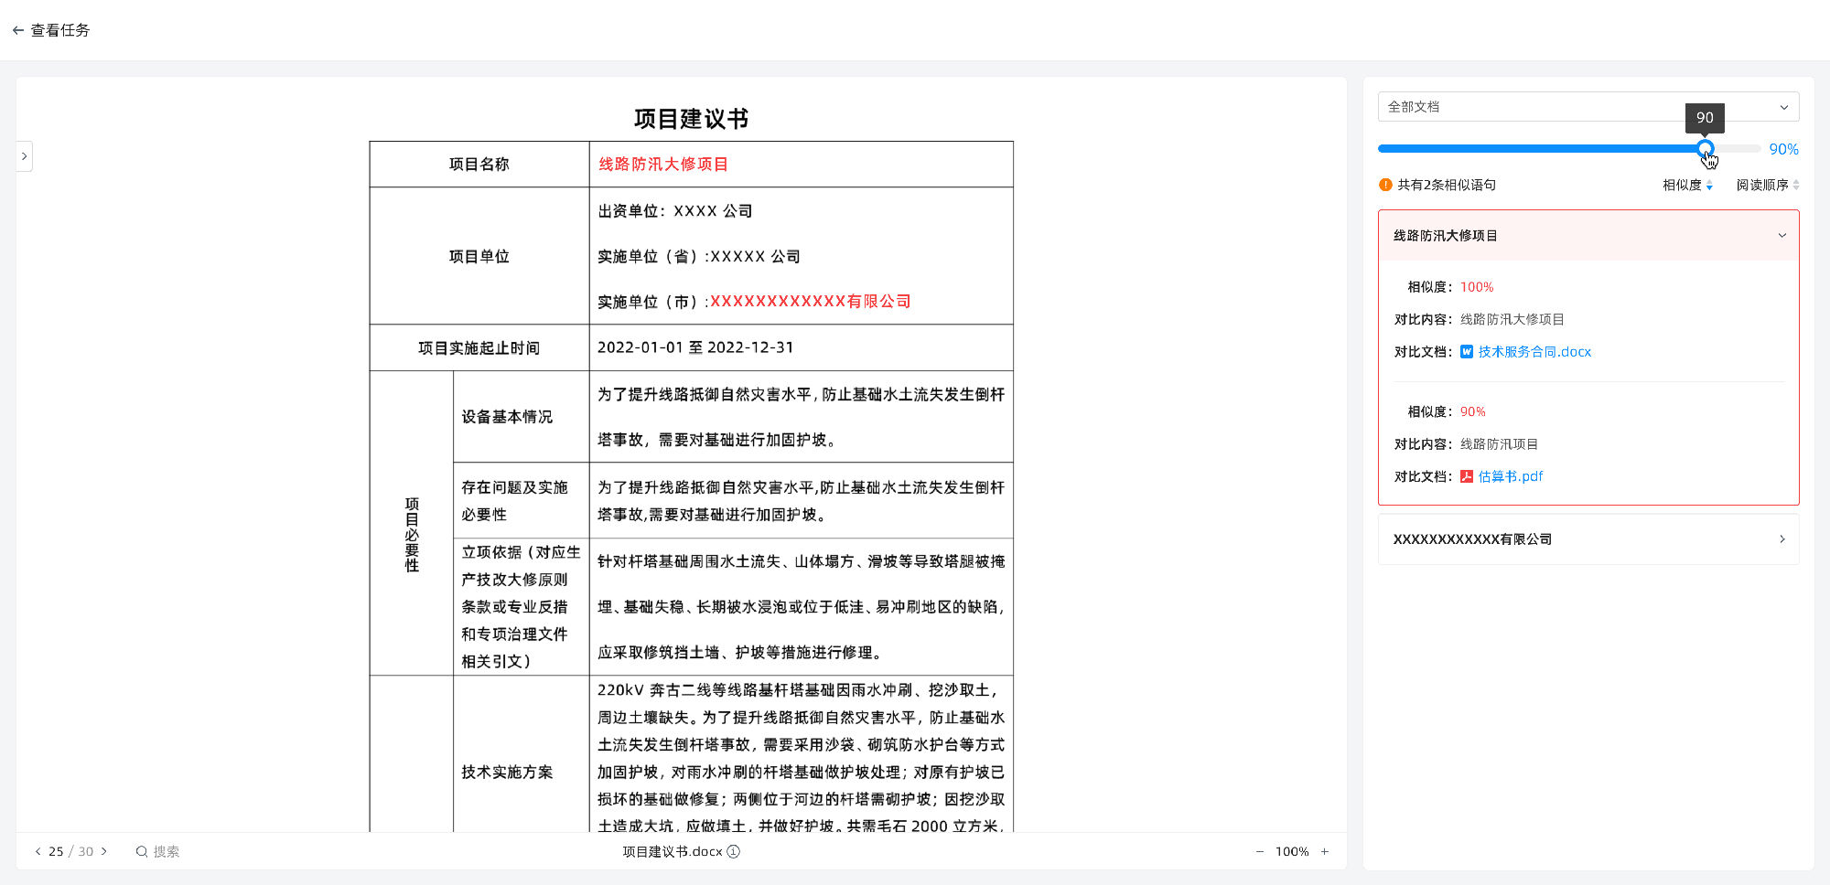Collapse the 线路防汛大修项目 result card
The height and width of the screenshot is (885, 1830).
[x=1782, y=235]
